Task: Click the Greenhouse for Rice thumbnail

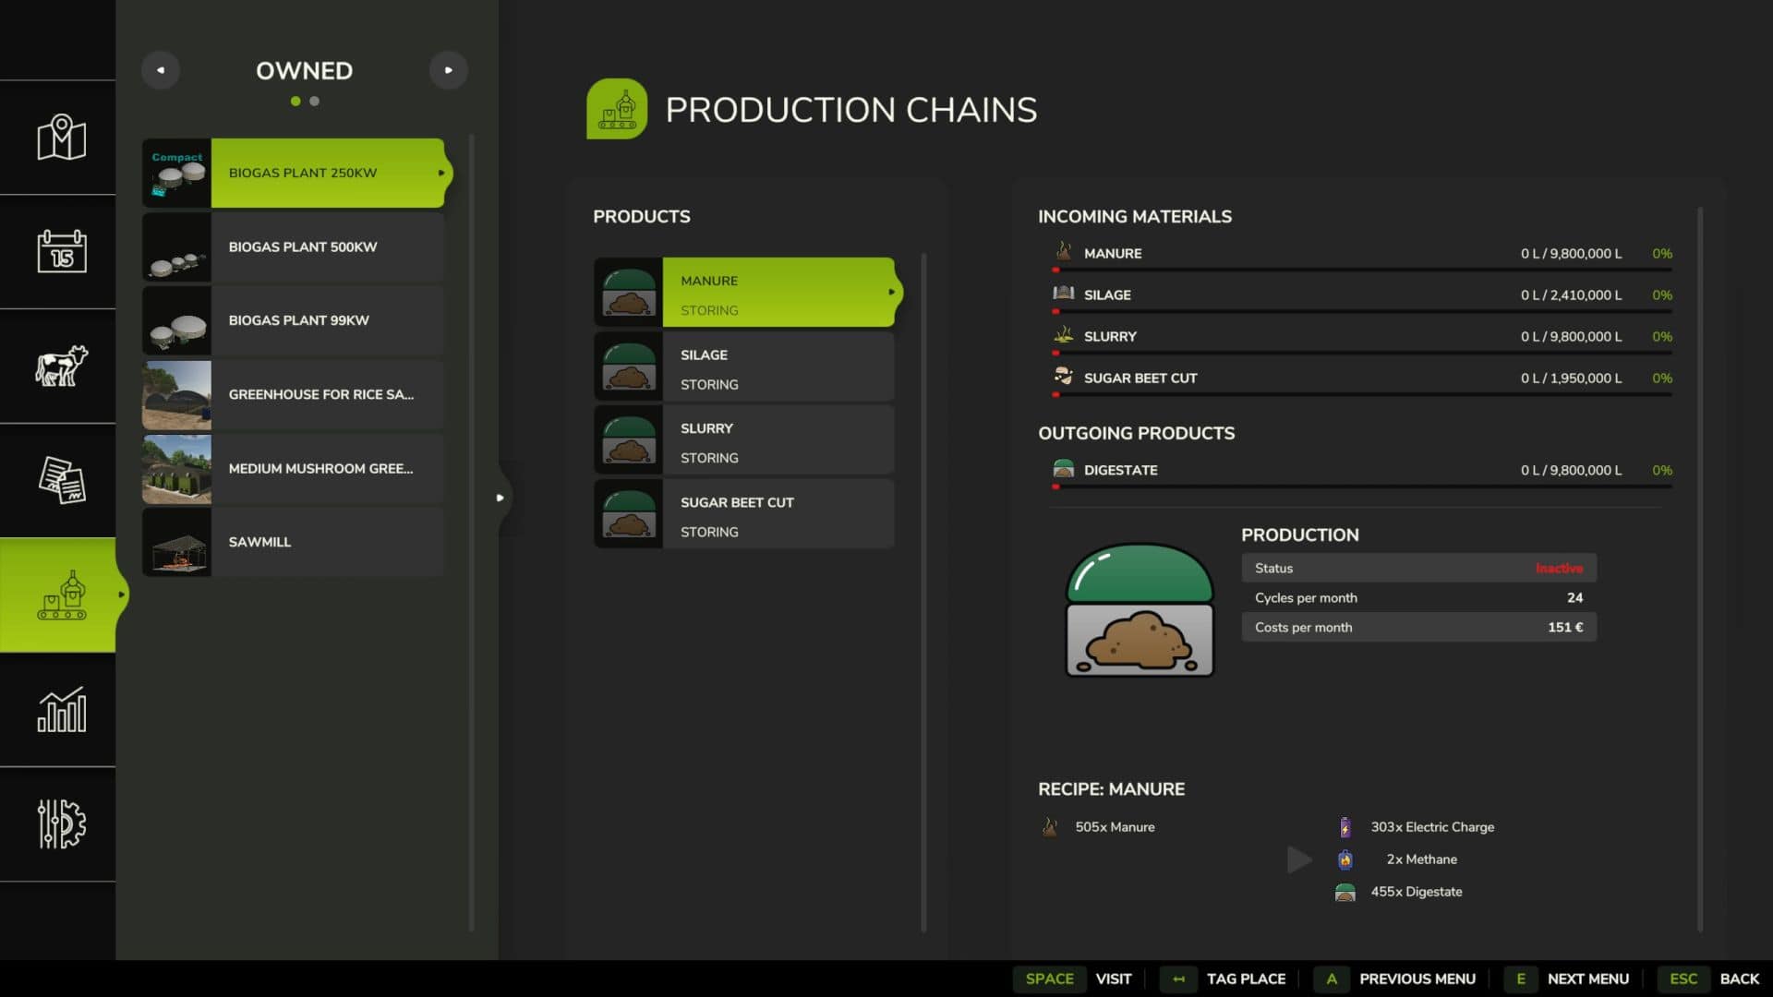Action: pos(176,394)
